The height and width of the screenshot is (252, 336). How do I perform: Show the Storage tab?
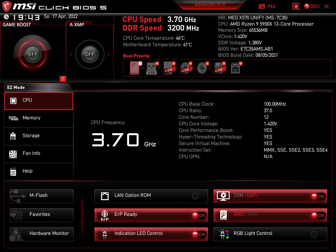click(39, 136)
